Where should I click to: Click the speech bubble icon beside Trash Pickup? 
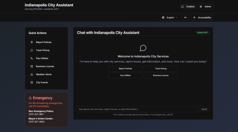[32, 50]
